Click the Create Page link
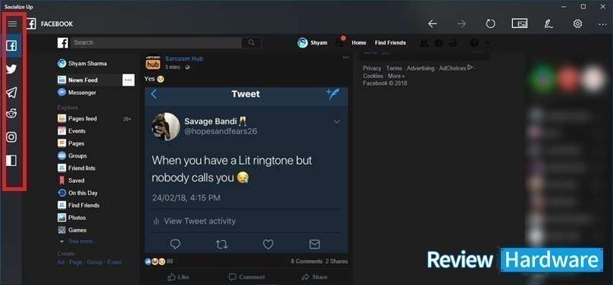This screenshot has width=613, height=285. [75, 262]
